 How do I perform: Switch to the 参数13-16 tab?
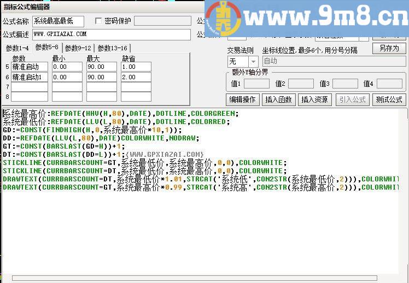click(113, 48)
